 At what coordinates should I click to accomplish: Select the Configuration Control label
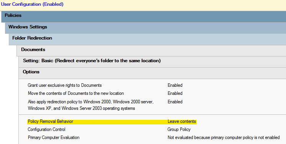click(x=46, y=129)
